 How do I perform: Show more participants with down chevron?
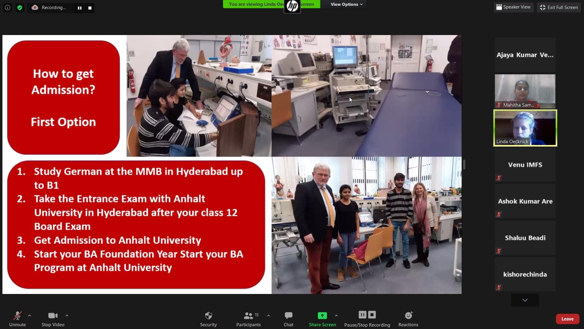tap(525, 300)
